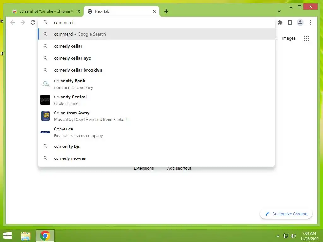Click the Comenity Bank logo thumbnail
The height and width of the screenshot is (242, 323).
click(x=45, y=84)
